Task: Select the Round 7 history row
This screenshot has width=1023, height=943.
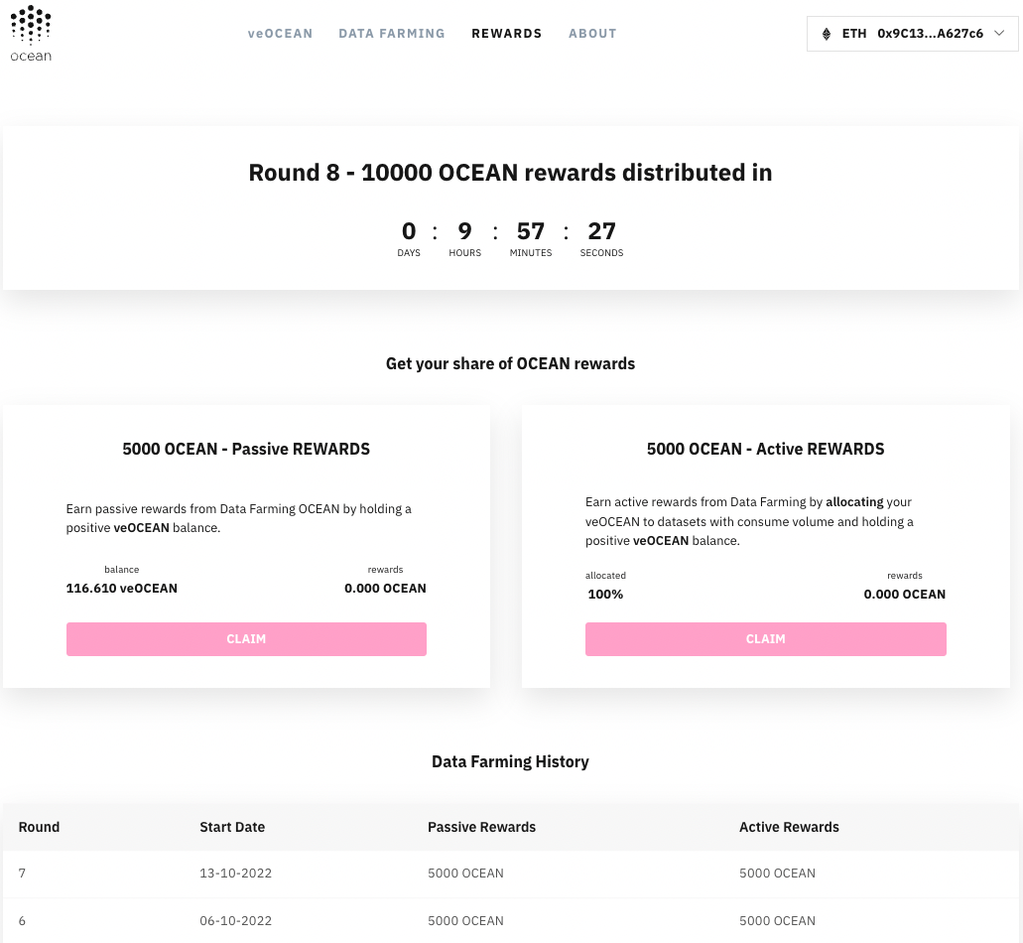Action: click(x=511, y=874)
